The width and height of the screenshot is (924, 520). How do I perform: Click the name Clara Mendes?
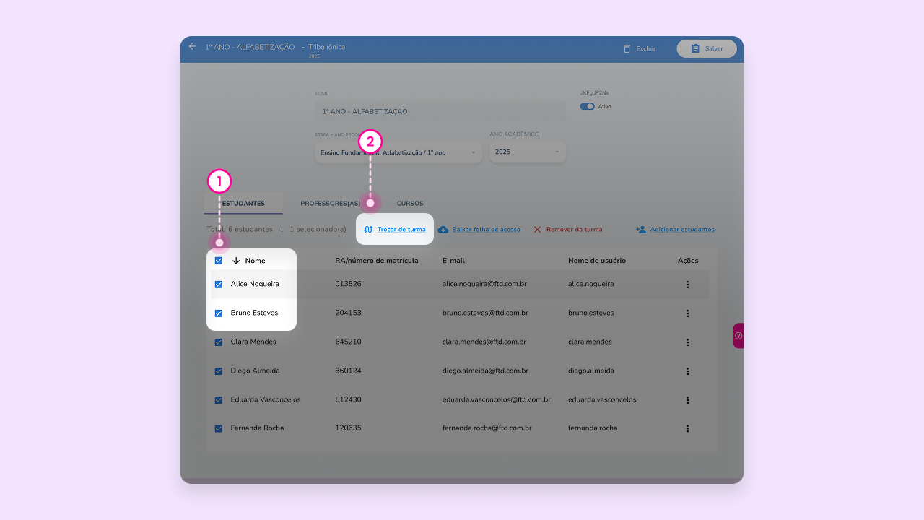[x=253, y=342]
